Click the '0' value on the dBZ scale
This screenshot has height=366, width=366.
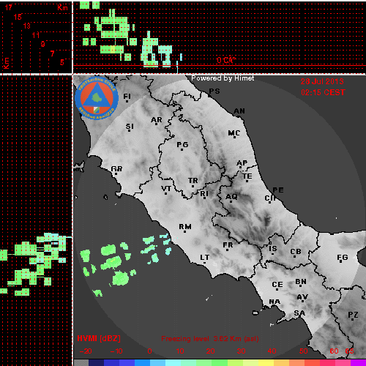(149, 351)
